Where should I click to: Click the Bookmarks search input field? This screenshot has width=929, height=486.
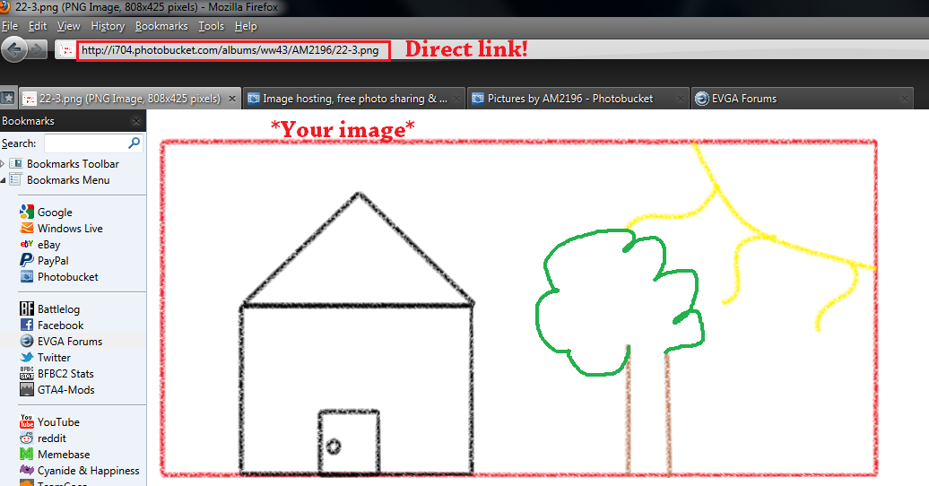coord(85,143)
